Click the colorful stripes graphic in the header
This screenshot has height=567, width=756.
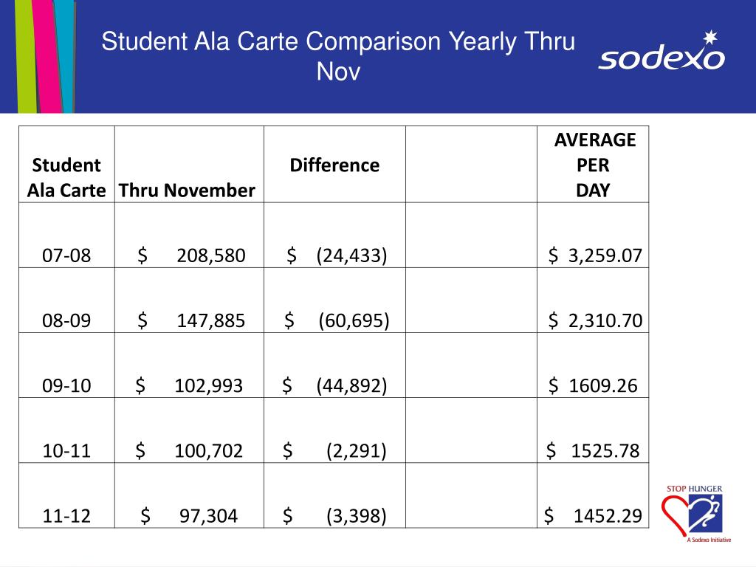point(45,56)
